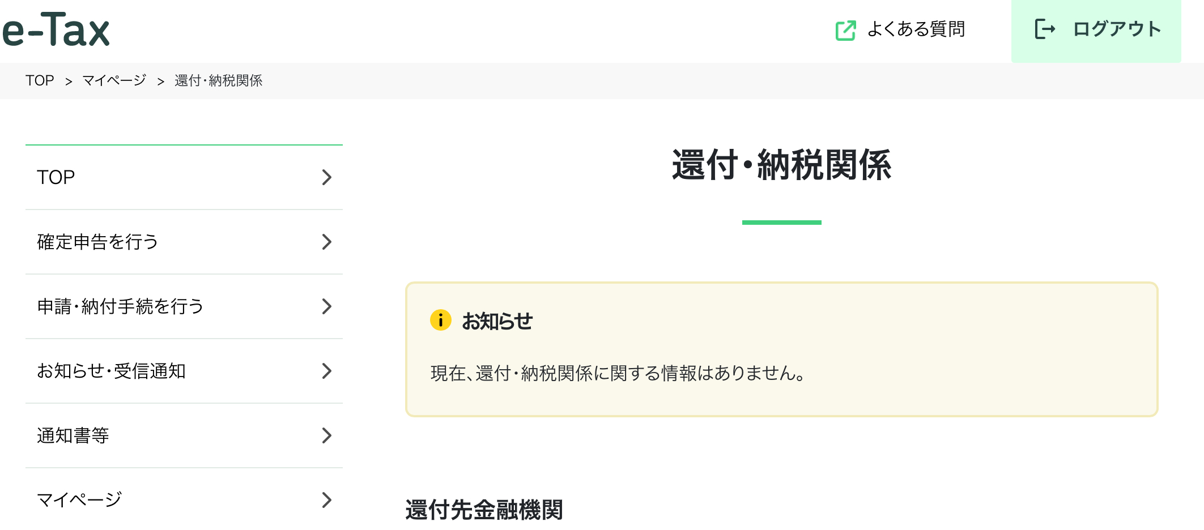Select the 還付・納税関係 breadcrumb item
This screenshot has width=1204, height=530.
[218, 81]
